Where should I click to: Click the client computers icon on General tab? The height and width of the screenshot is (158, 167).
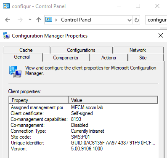16,72
